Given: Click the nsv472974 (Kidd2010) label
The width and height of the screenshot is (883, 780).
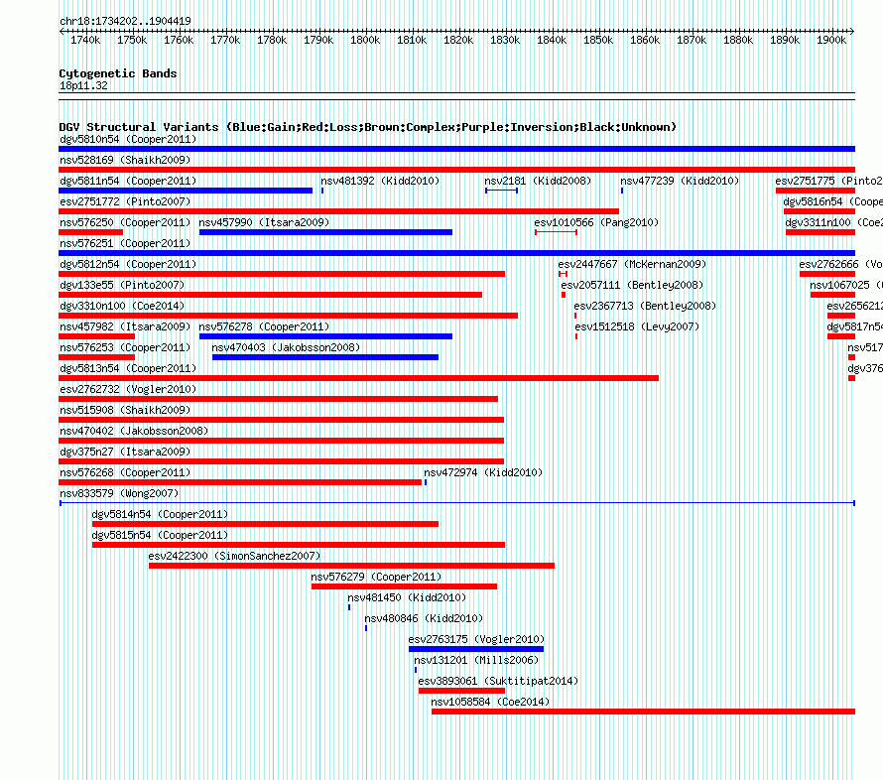Looking at the screenshot, I should pos(483,472).
